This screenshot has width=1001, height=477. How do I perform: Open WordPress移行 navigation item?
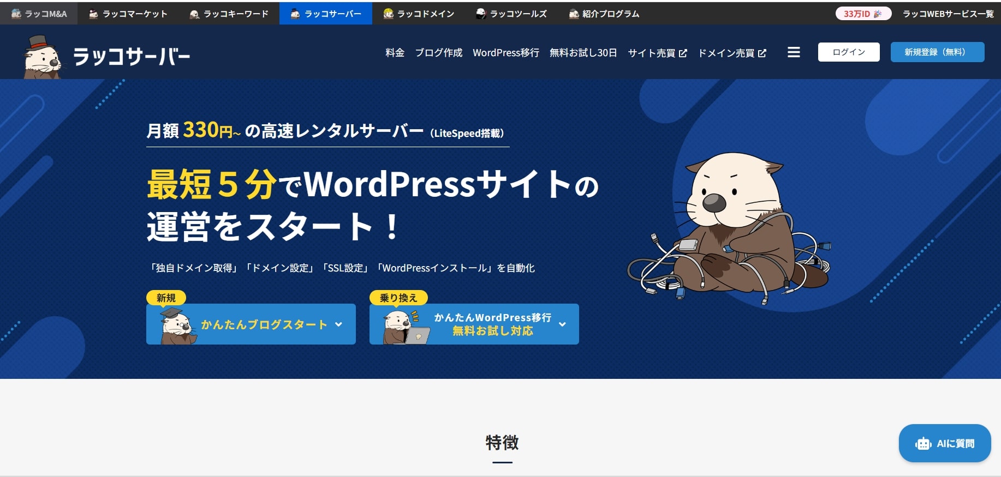tap(506, 53)
